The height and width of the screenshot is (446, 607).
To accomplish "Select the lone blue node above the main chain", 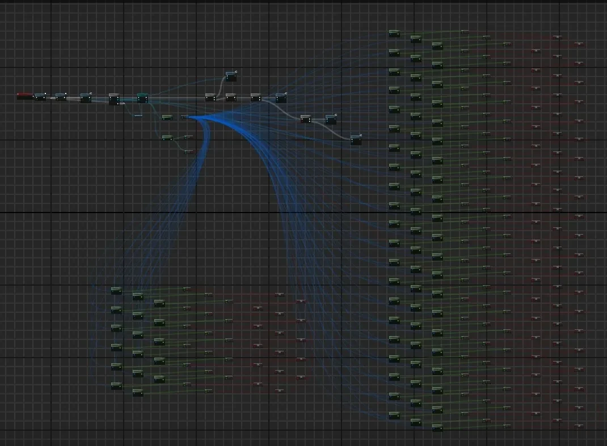I will (231, 76).
